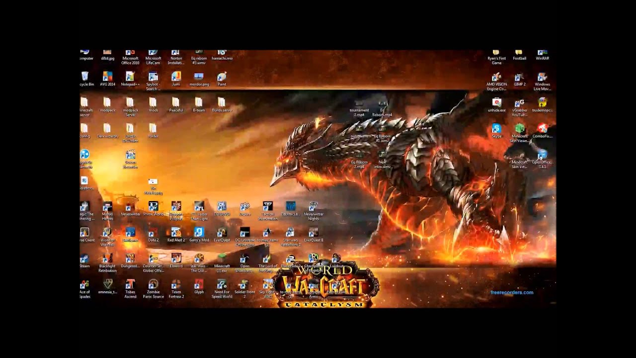Select the Tactical Intervention shortcut
The height and width of the screenshot is (358, 636).
[268, 211]
